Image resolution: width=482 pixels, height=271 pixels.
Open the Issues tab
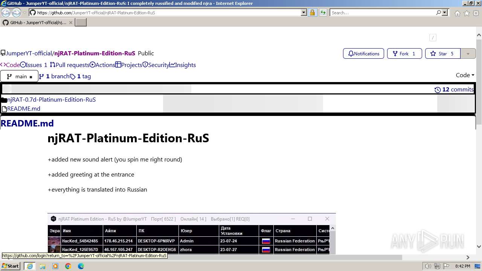pyautogui.click(x=34, y=65)
